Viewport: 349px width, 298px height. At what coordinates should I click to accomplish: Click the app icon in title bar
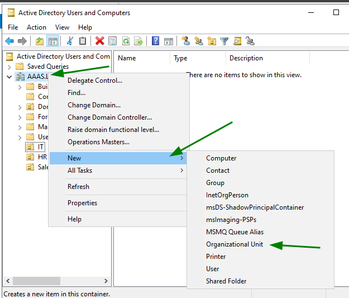pos(11,13)
